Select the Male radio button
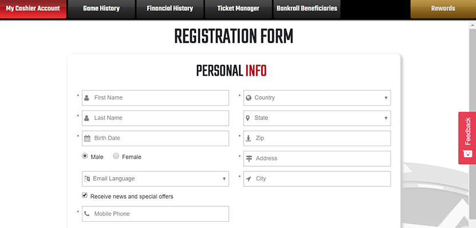The height and width of the screenshot is (228, 476). coord(85,156)
